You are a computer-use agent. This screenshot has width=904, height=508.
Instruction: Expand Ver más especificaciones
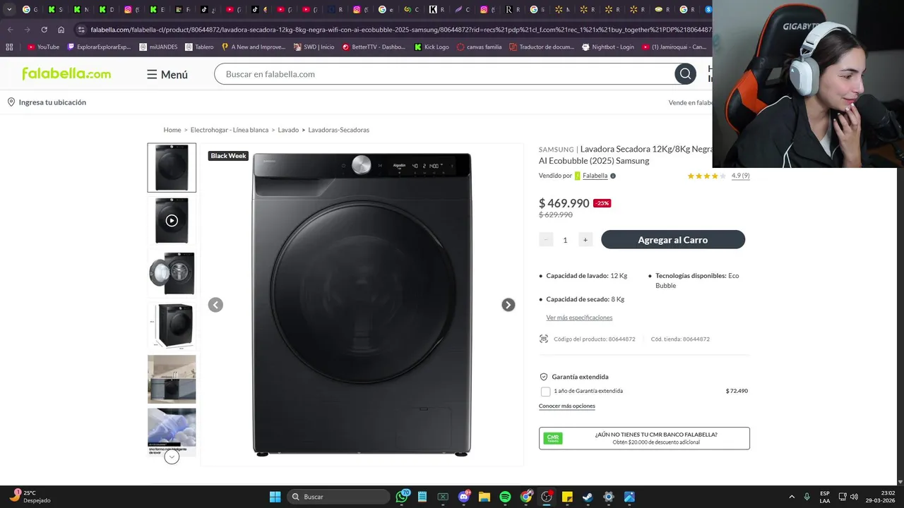[x=579, y=317]
